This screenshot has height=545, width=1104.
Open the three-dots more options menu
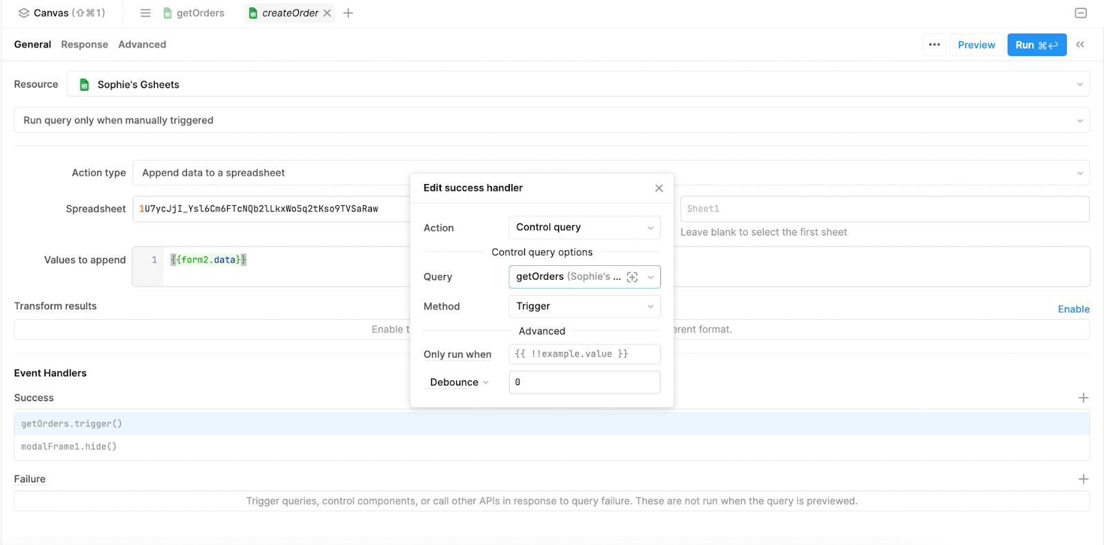coord(934,45)
